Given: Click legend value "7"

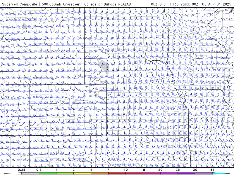Looking at the screenshot, I should [x=108, y=170].
